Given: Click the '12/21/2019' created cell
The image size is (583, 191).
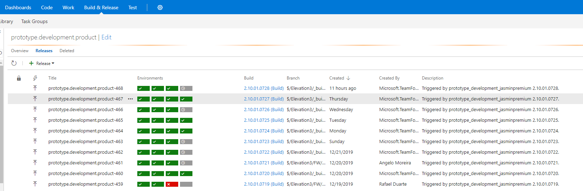Looking at the screenshot, I should click(341, 152).
